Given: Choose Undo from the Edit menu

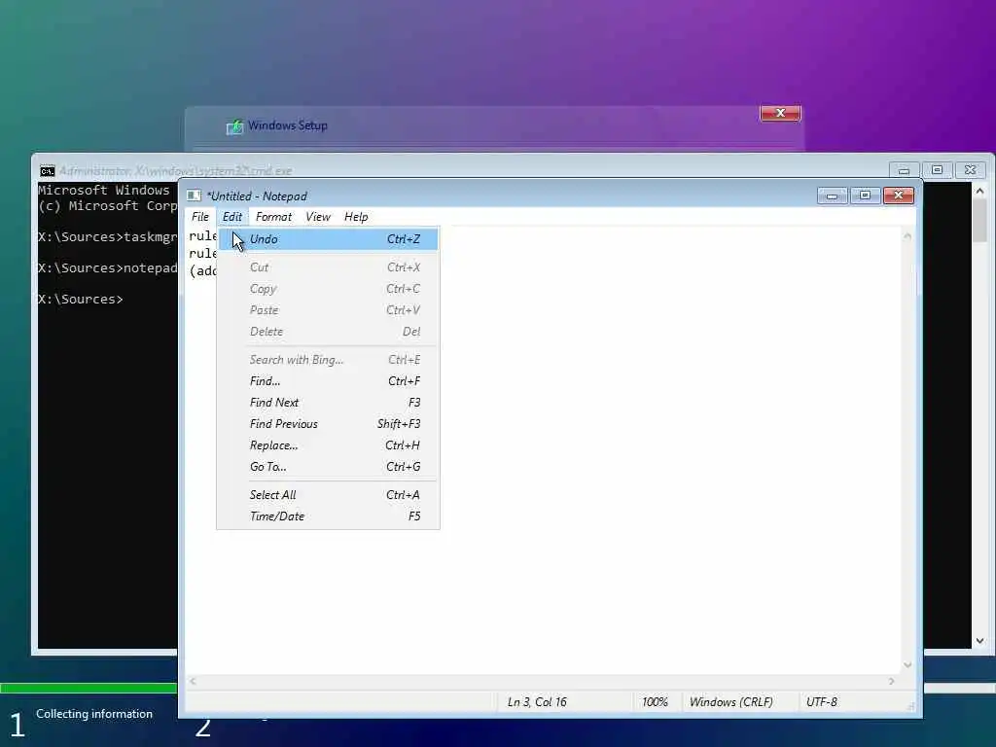Looking at the screenshot, I should (x=329, y=239).
